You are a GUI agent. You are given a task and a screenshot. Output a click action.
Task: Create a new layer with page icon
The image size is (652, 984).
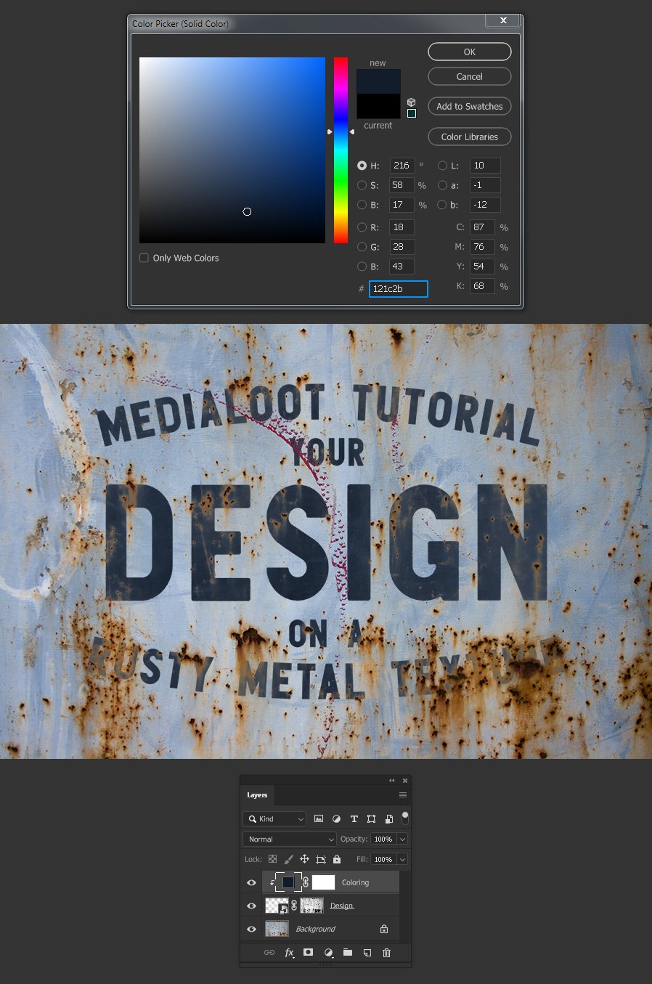[367, 953]
